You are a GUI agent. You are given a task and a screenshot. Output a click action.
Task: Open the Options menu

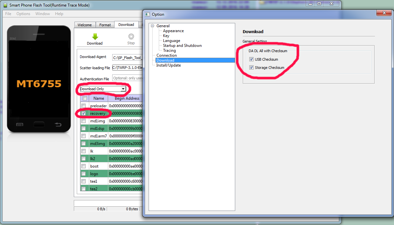23,14
